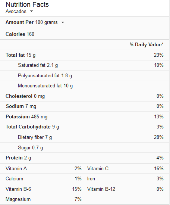The height and width of the screenshot is (205, 170).
Task: Click the arrow next to Avocados
Action: coord(31,11)
